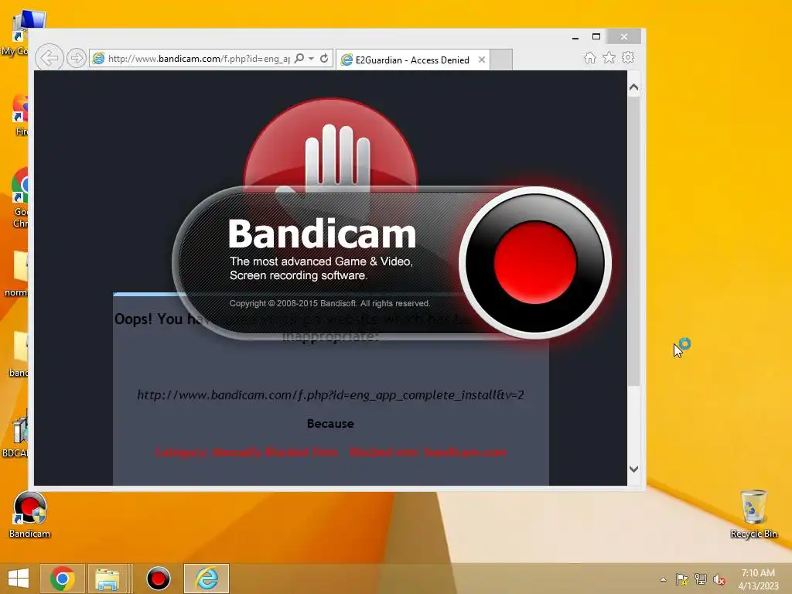Open Bandicam from the taskbar

158,579
